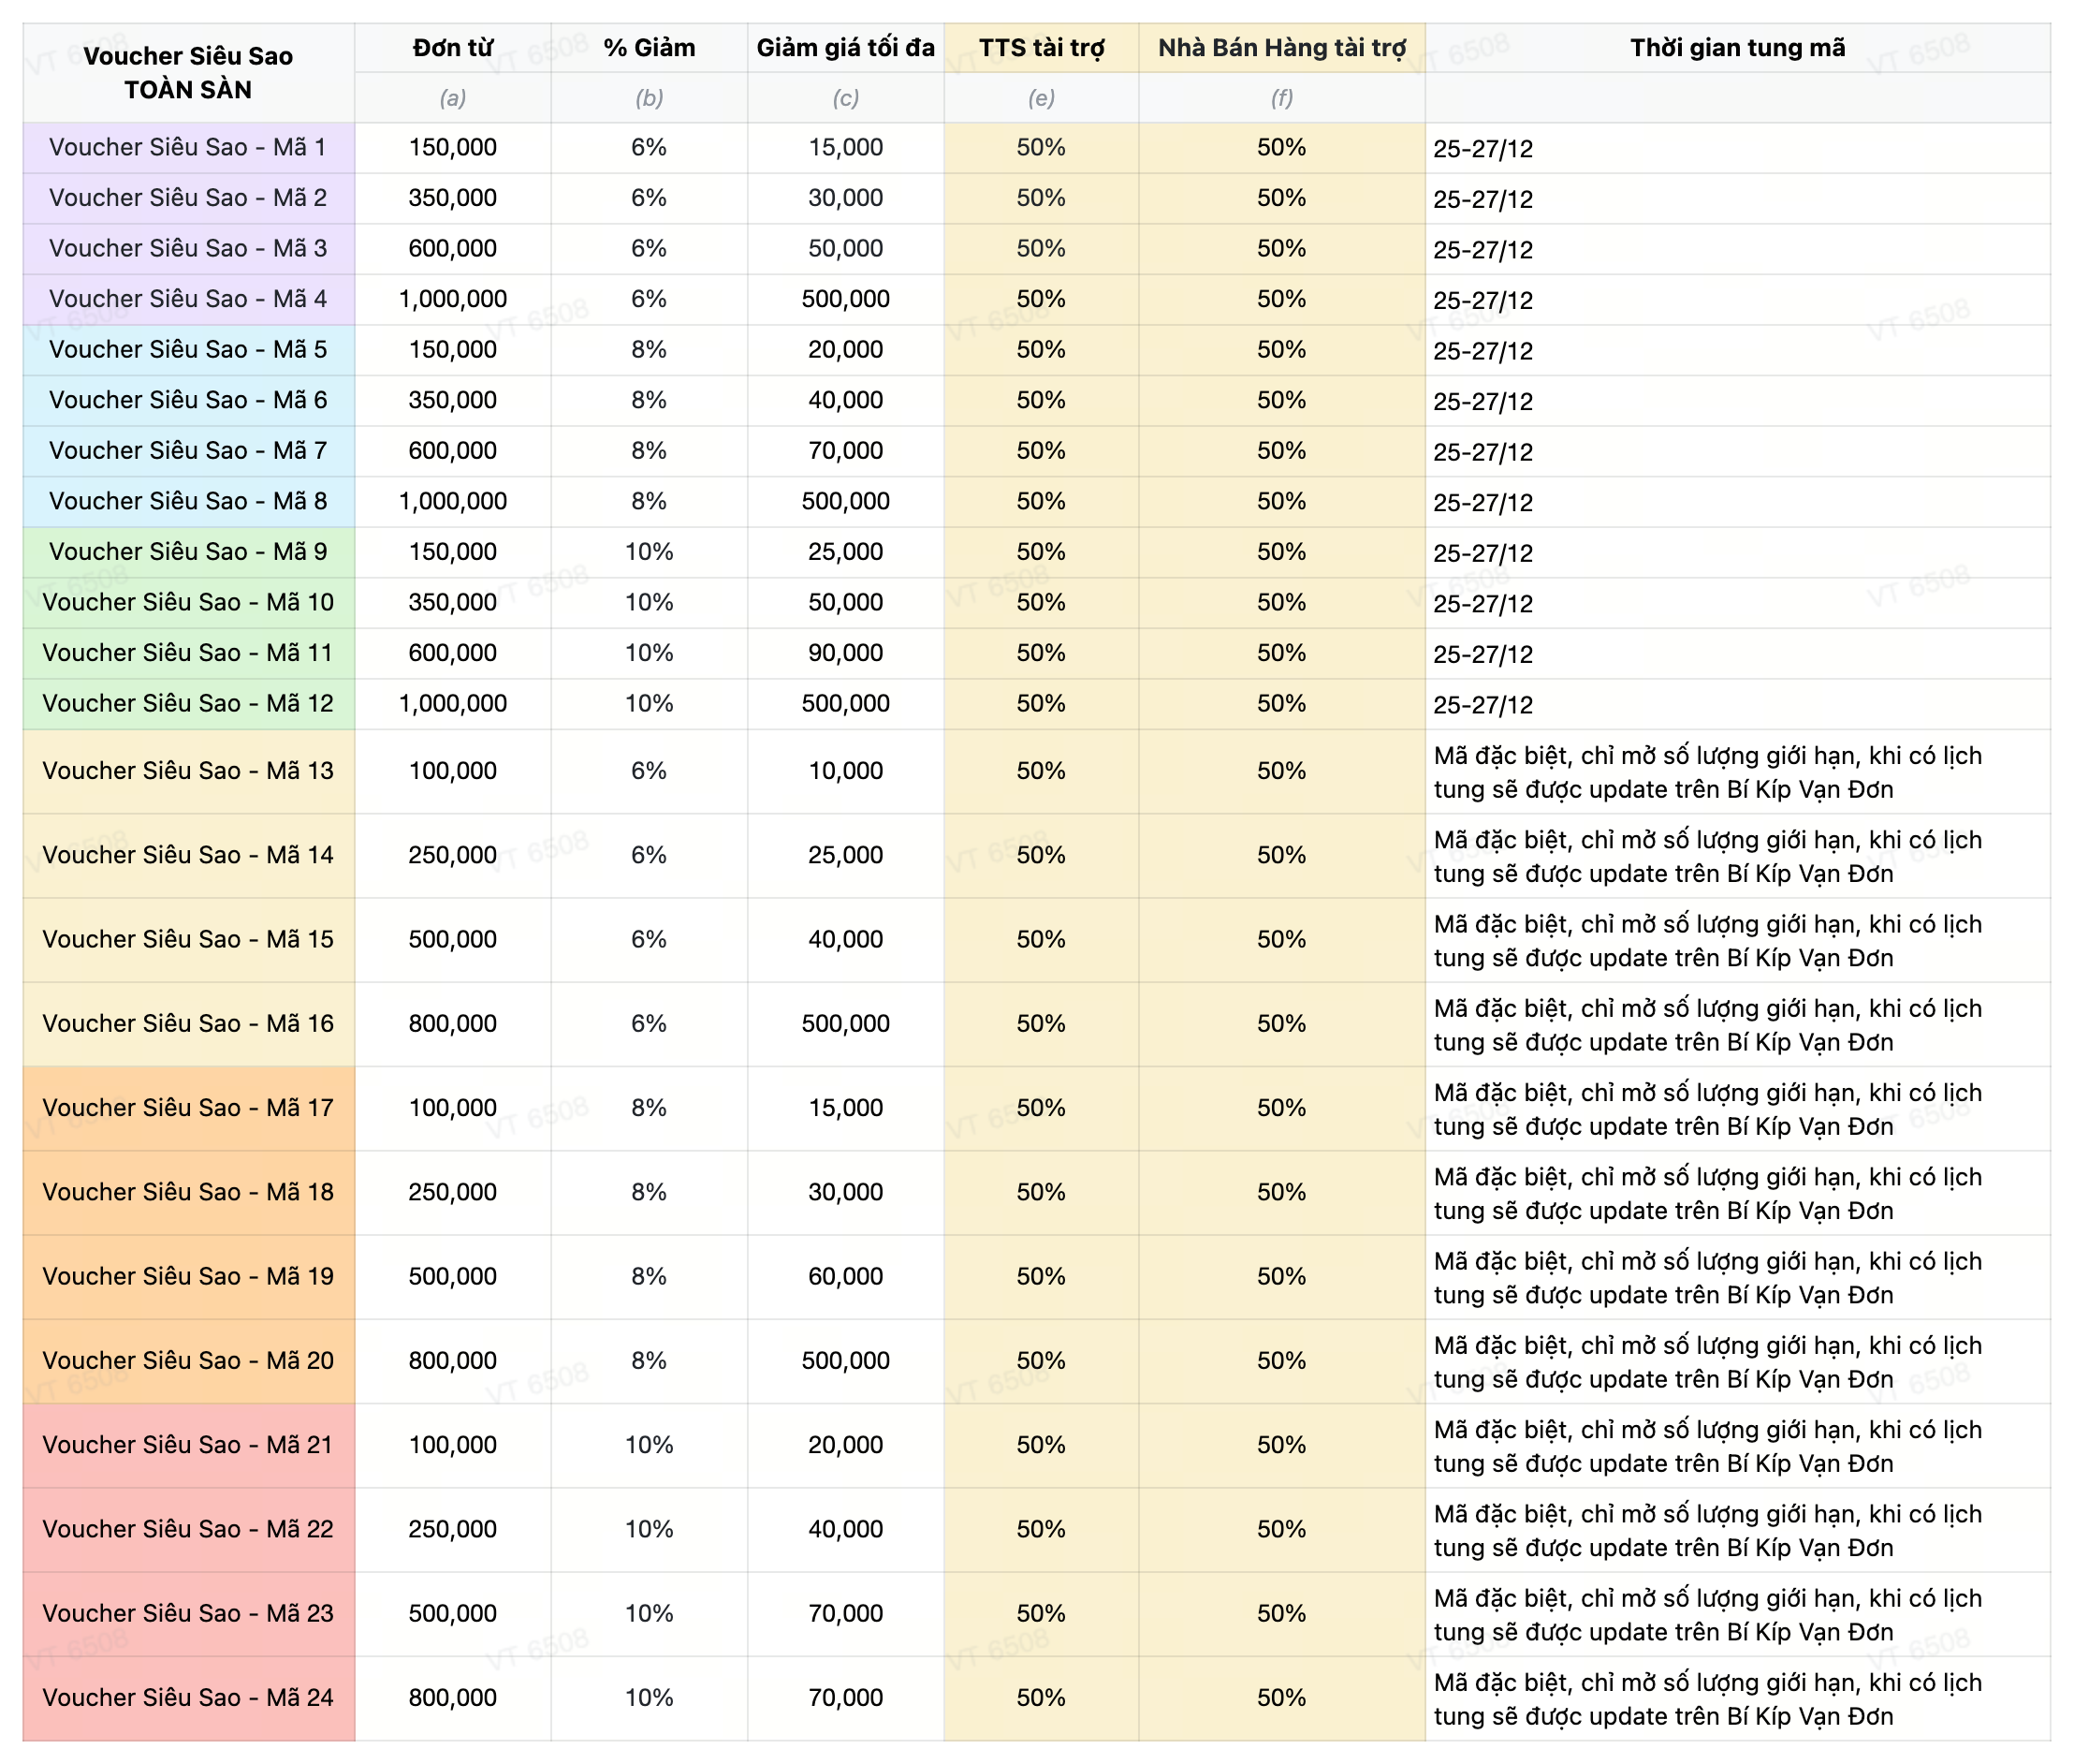2074x1764 pixels.
Task: Click the 'Giảm giá tối đa' header
Action: click(844, 47)
